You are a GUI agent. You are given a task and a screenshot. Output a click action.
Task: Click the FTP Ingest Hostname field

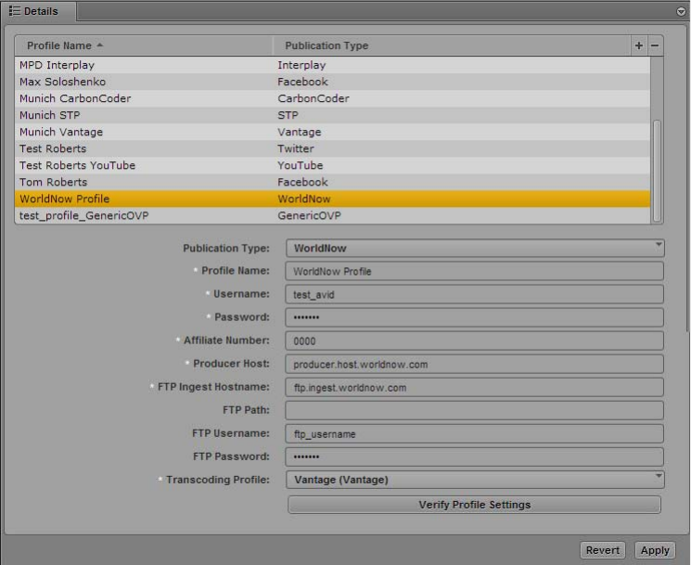(474, 388)
